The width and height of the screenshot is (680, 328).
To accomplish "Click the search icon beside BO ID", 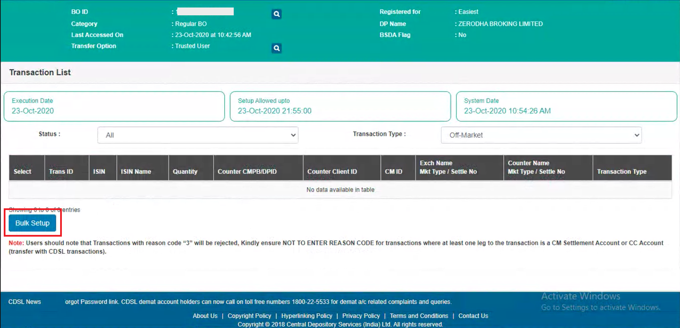I will click(x=276, y=14).
